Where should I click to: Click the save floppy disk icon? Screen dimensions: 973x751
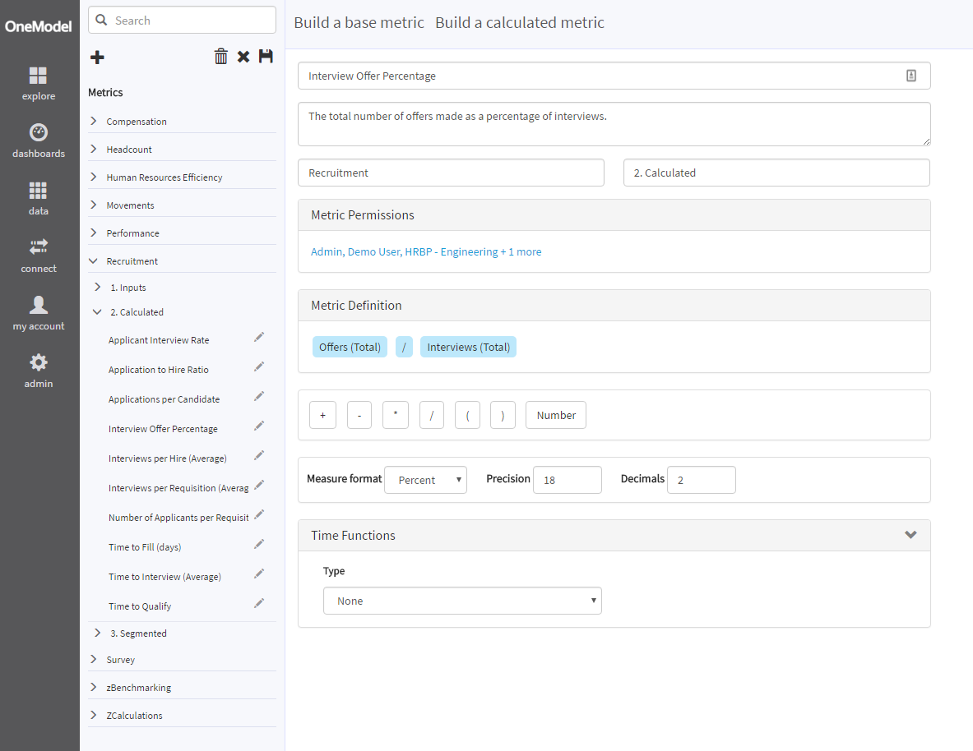(266, 56)
